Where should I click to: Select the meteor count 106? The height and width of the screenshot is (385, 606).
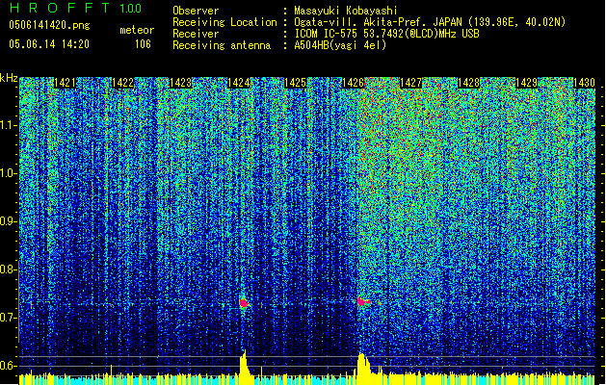click(143, 44)
